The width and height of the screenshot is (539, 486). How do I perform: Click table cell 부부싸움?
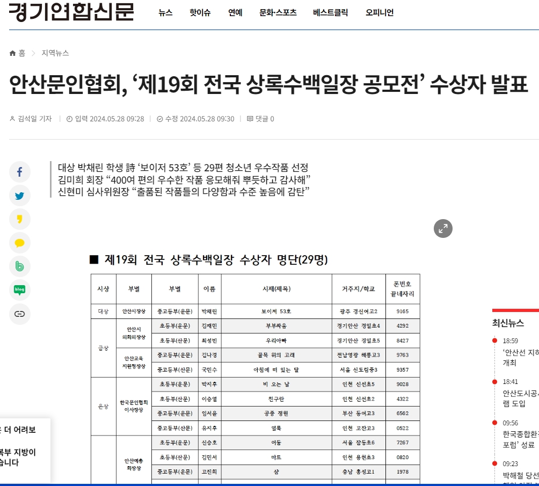276,326
